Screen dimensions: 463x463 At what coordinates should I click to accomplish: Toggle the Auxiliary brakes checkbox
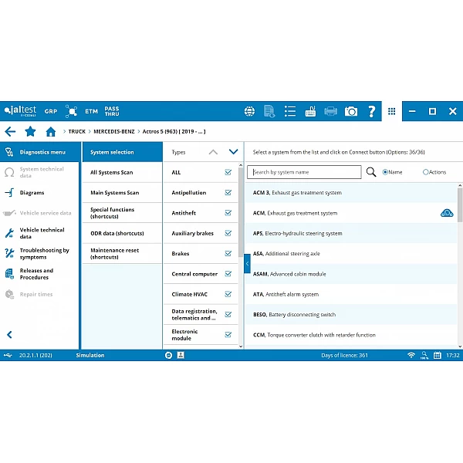coord(228,233)
